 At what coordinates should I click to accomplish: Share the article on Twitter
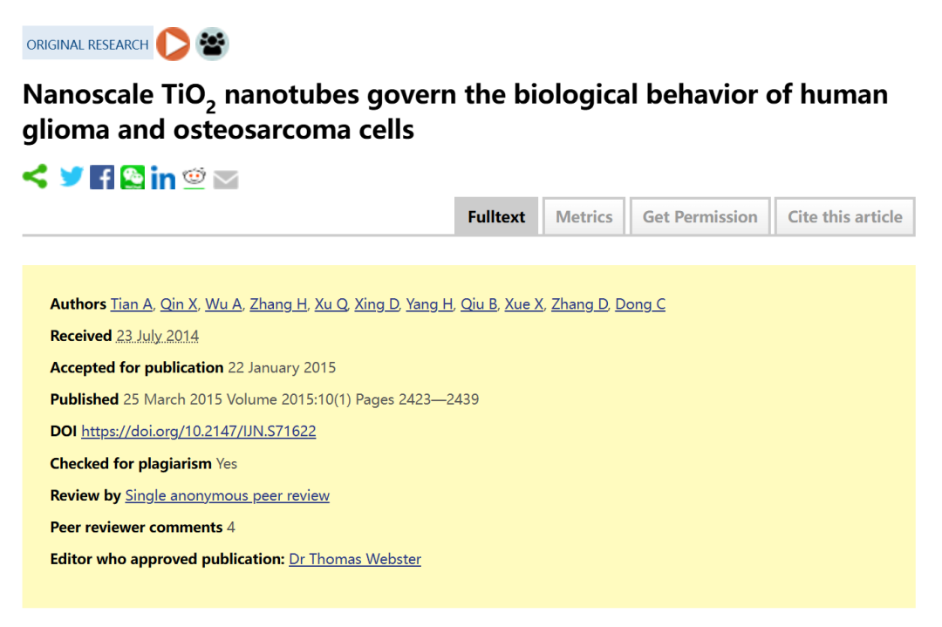click(72, 176)
